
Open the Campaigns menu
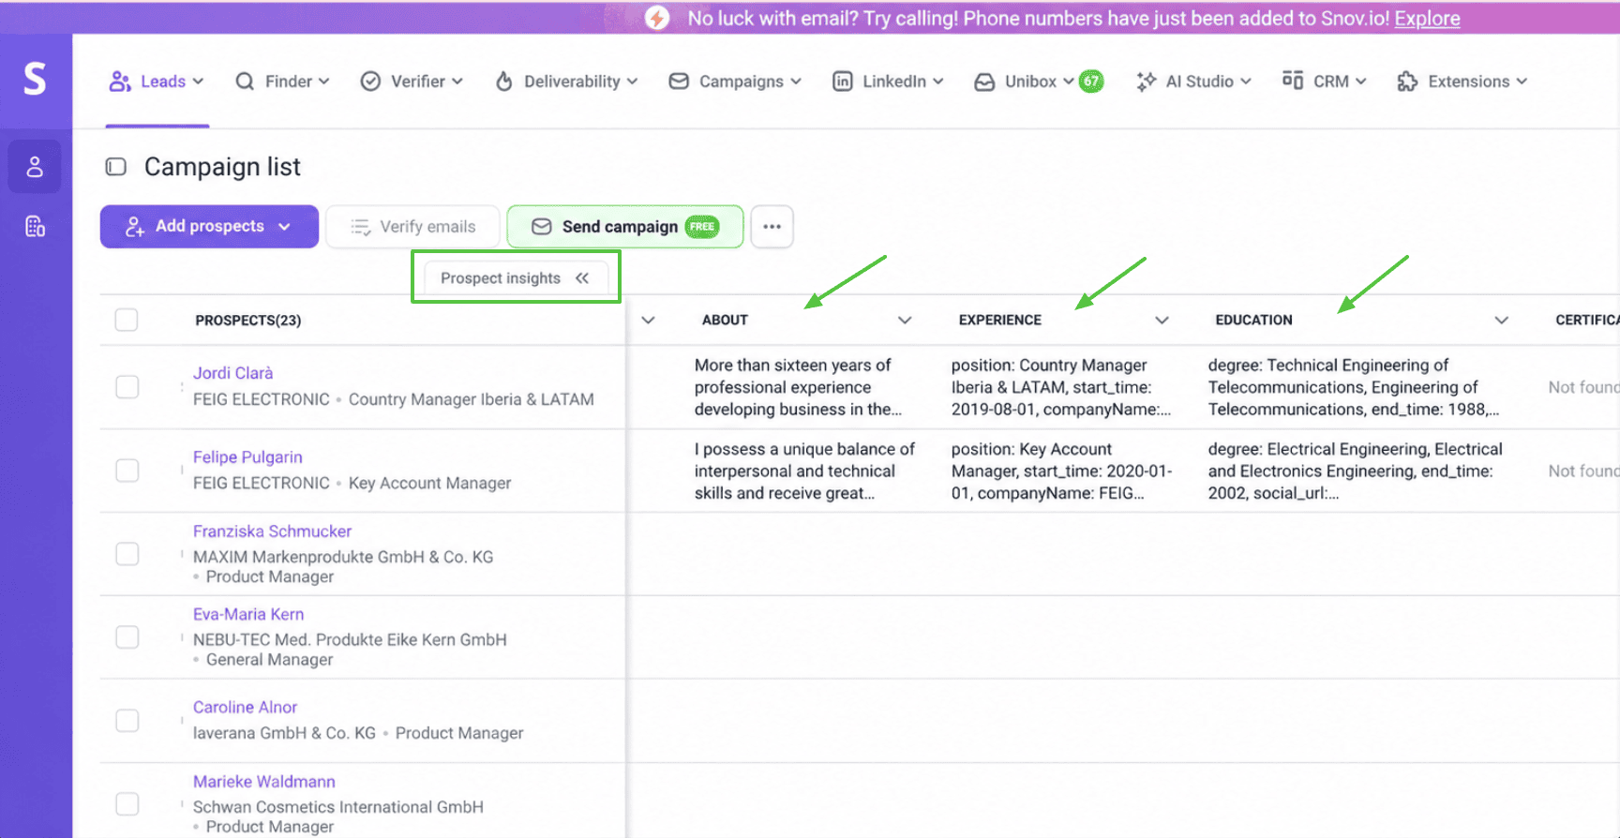735,82
